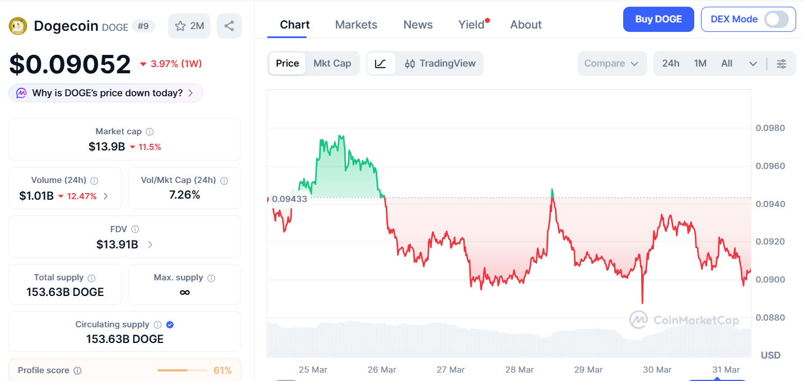Viewport: 804px width, 381px height.
Task: Click the USD currency label on chart axis
Action: pos(770,355)
